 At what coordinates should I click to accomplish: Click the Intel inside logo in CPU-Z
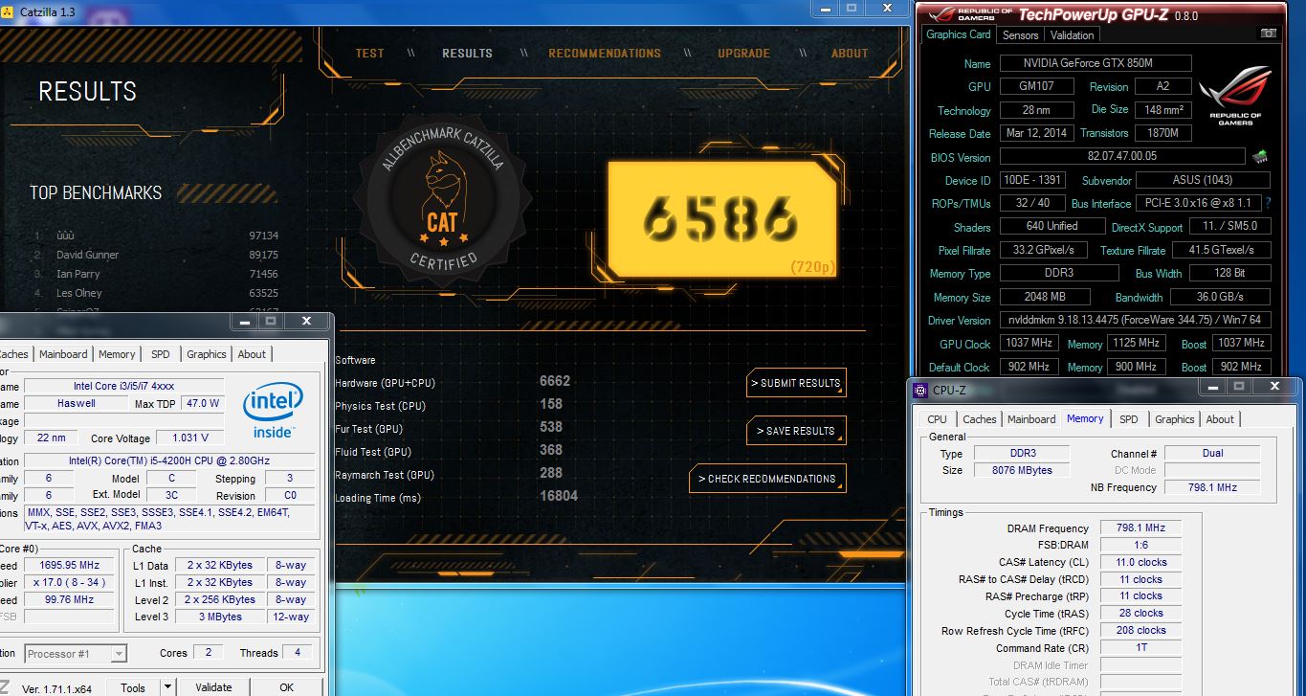pos(273,410)
